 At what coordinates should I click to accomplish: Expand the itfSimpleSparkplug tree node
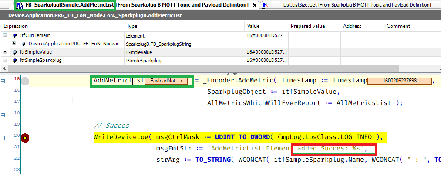point(5,60)
